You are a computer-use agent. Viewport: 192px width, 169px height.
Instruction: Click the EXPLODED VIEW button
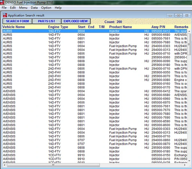click(x=76, y=21)
